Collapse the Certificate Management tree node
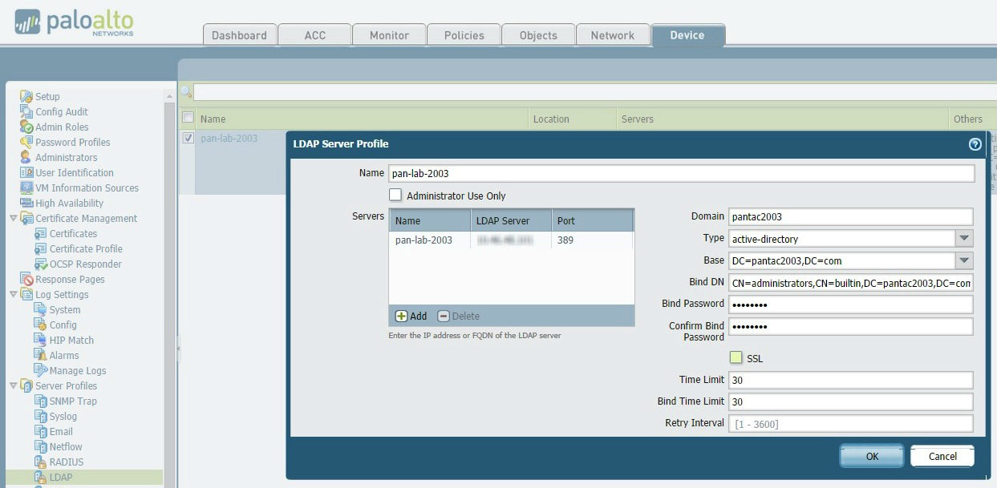This screenshot has height=488, width=997. pyautogui.click(x=13, y=218)
